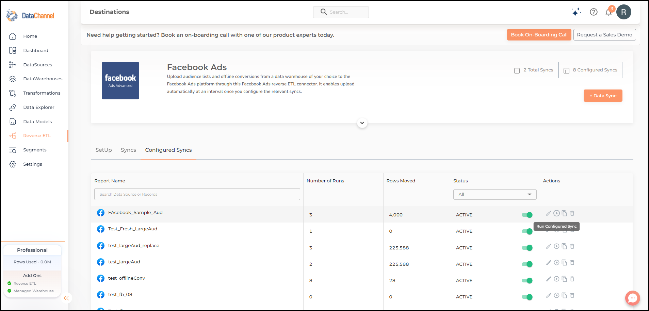Edit the test_fb_08 sync

(x=548, y=295)
